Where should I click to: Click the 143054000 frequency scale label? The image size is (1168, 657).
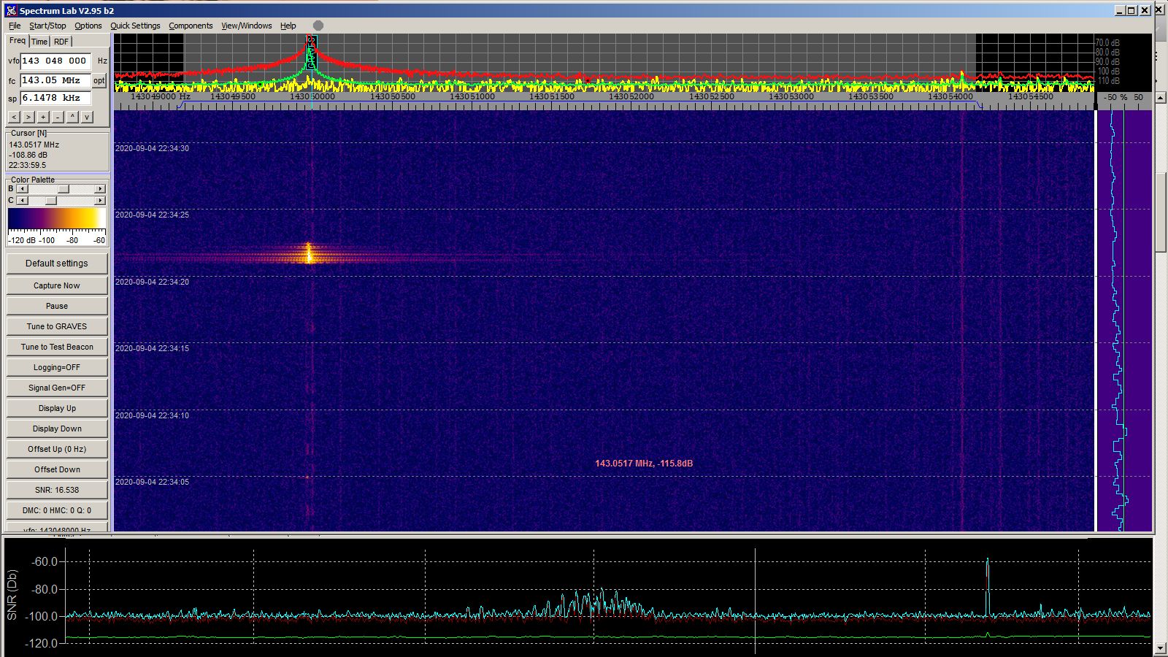950,96
